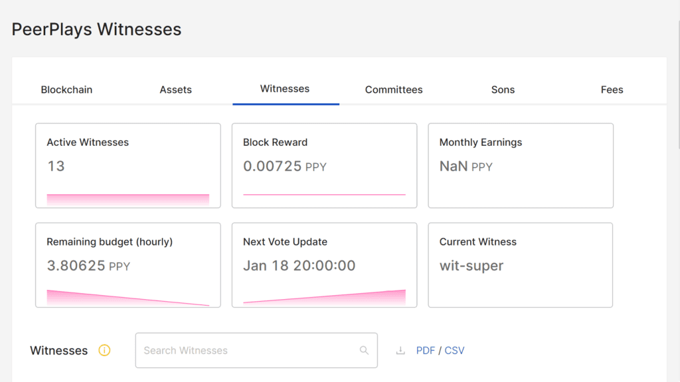Click the Current Witness card

[x=521, y=265]
